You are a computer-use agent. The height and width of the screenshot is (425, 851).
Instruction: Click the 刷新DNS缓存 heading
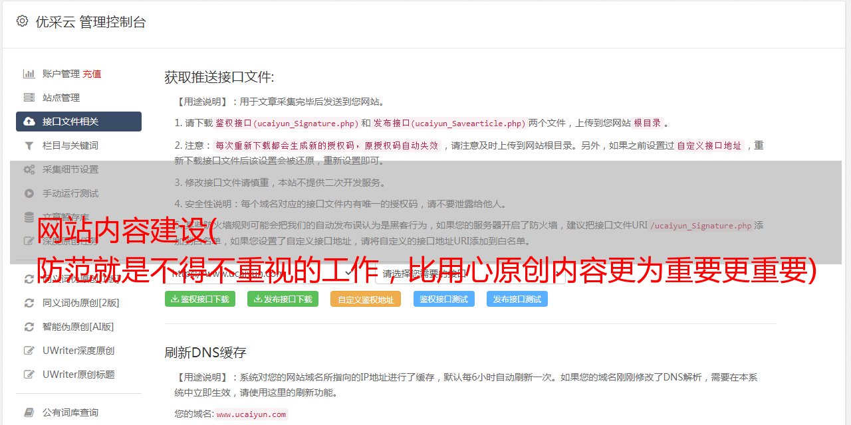(x=206, y=352)
